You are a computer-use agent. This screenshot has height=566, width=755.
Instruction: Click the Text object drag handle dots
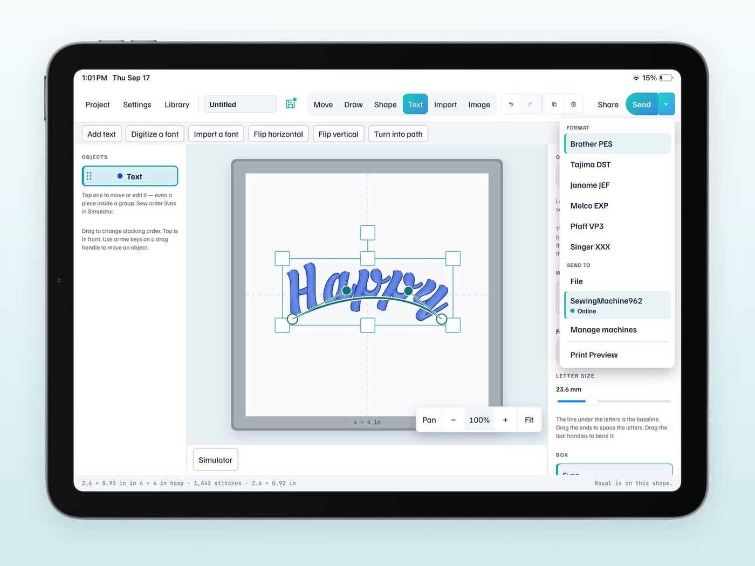point(89,176)
